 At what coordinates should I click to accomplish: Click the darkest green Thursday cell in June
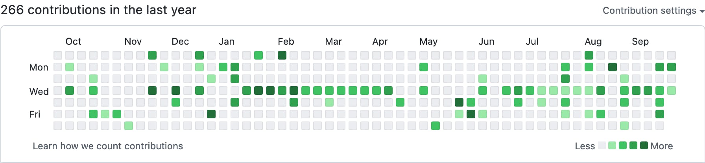459,102
